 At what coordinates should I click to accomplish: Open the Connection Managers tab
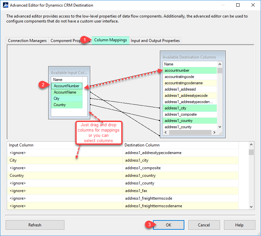pos(27,41)
